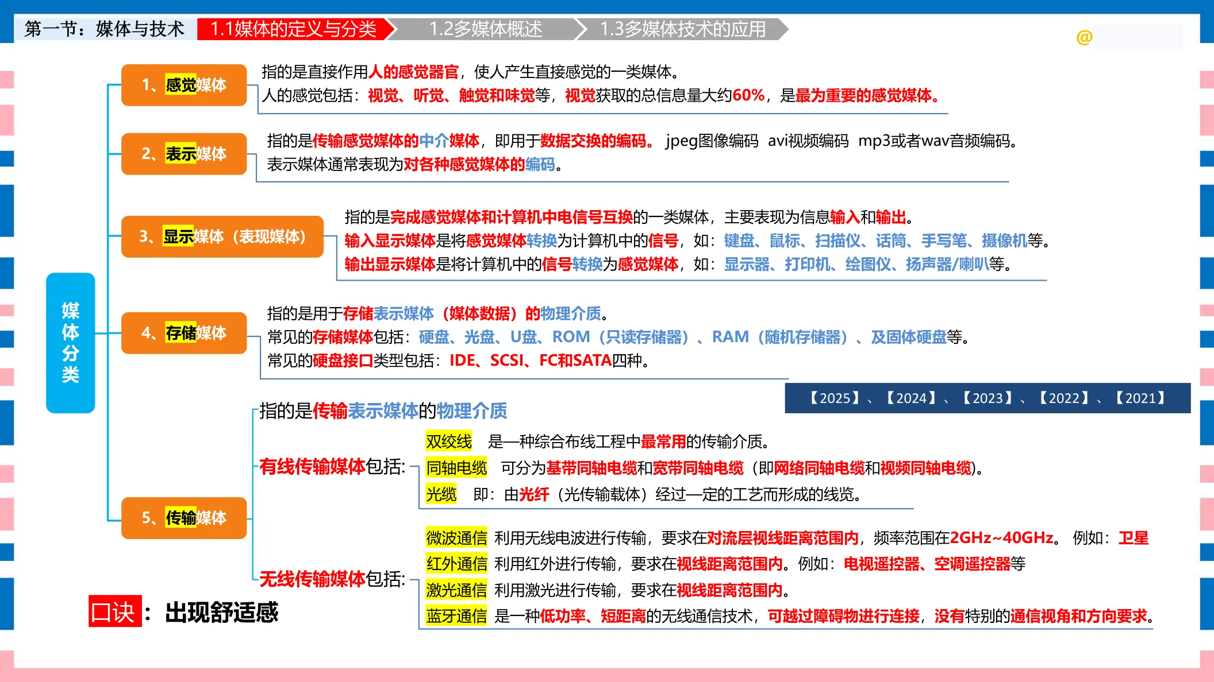Click the highlighted 同轴电缆 term
The width and height of the screenshot is (1214, 682).
456,468
